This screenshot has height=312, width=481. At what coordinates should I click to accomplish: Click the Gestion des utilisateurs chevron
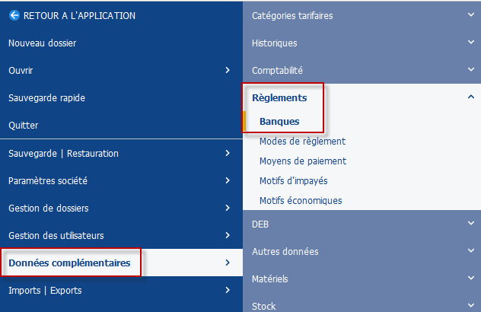228,235
